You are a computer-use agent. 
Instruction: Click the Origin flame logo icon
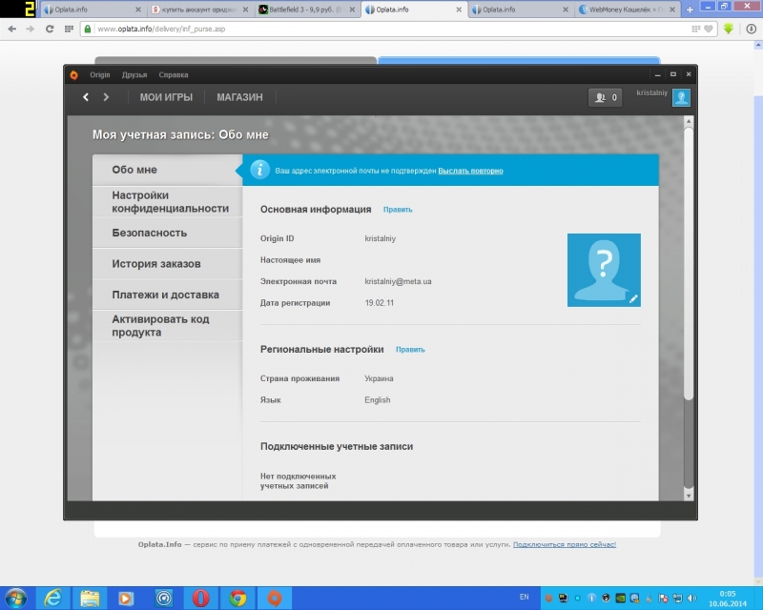pyautogui.click(x=74, y=75)
